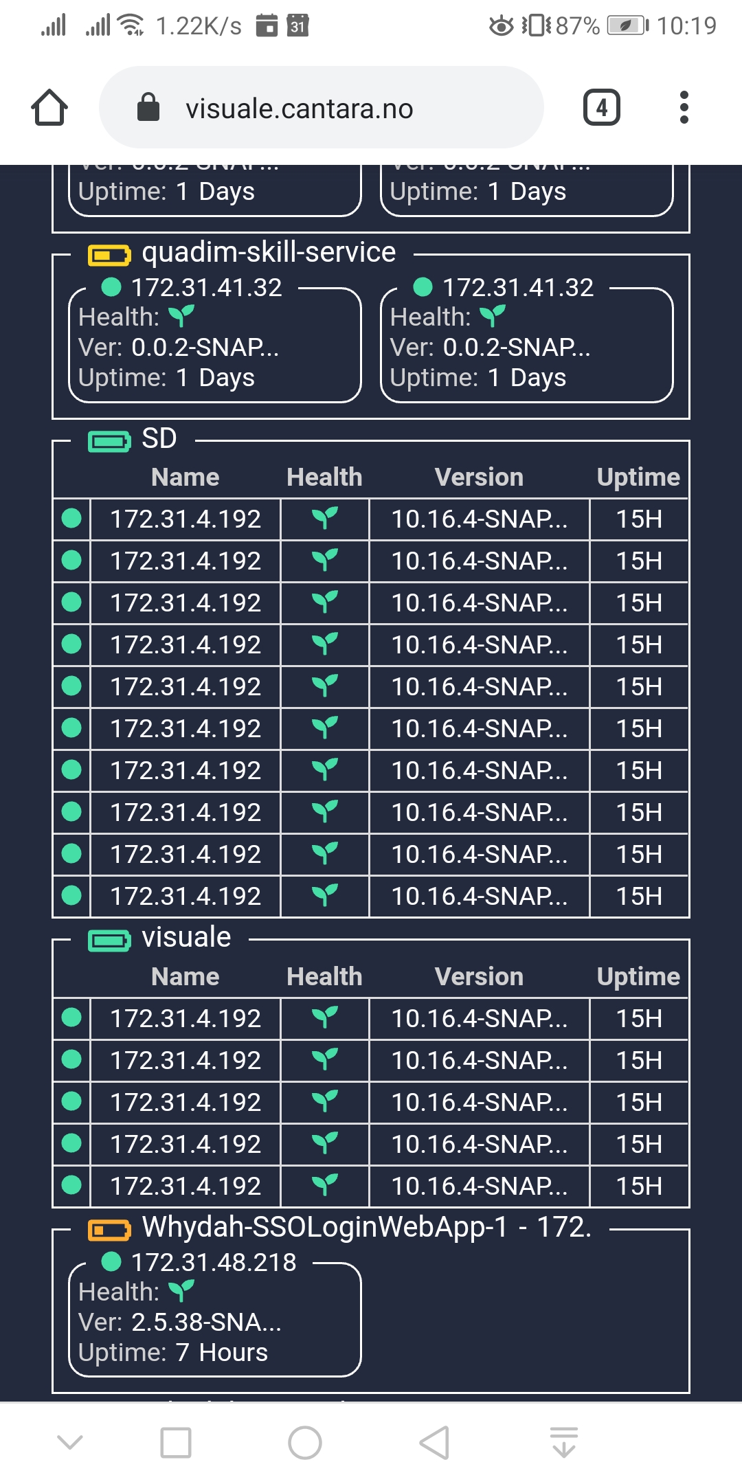
Task: Click the 172.31.4.192 name in last visuale row
Action: tap(185, 1187)
